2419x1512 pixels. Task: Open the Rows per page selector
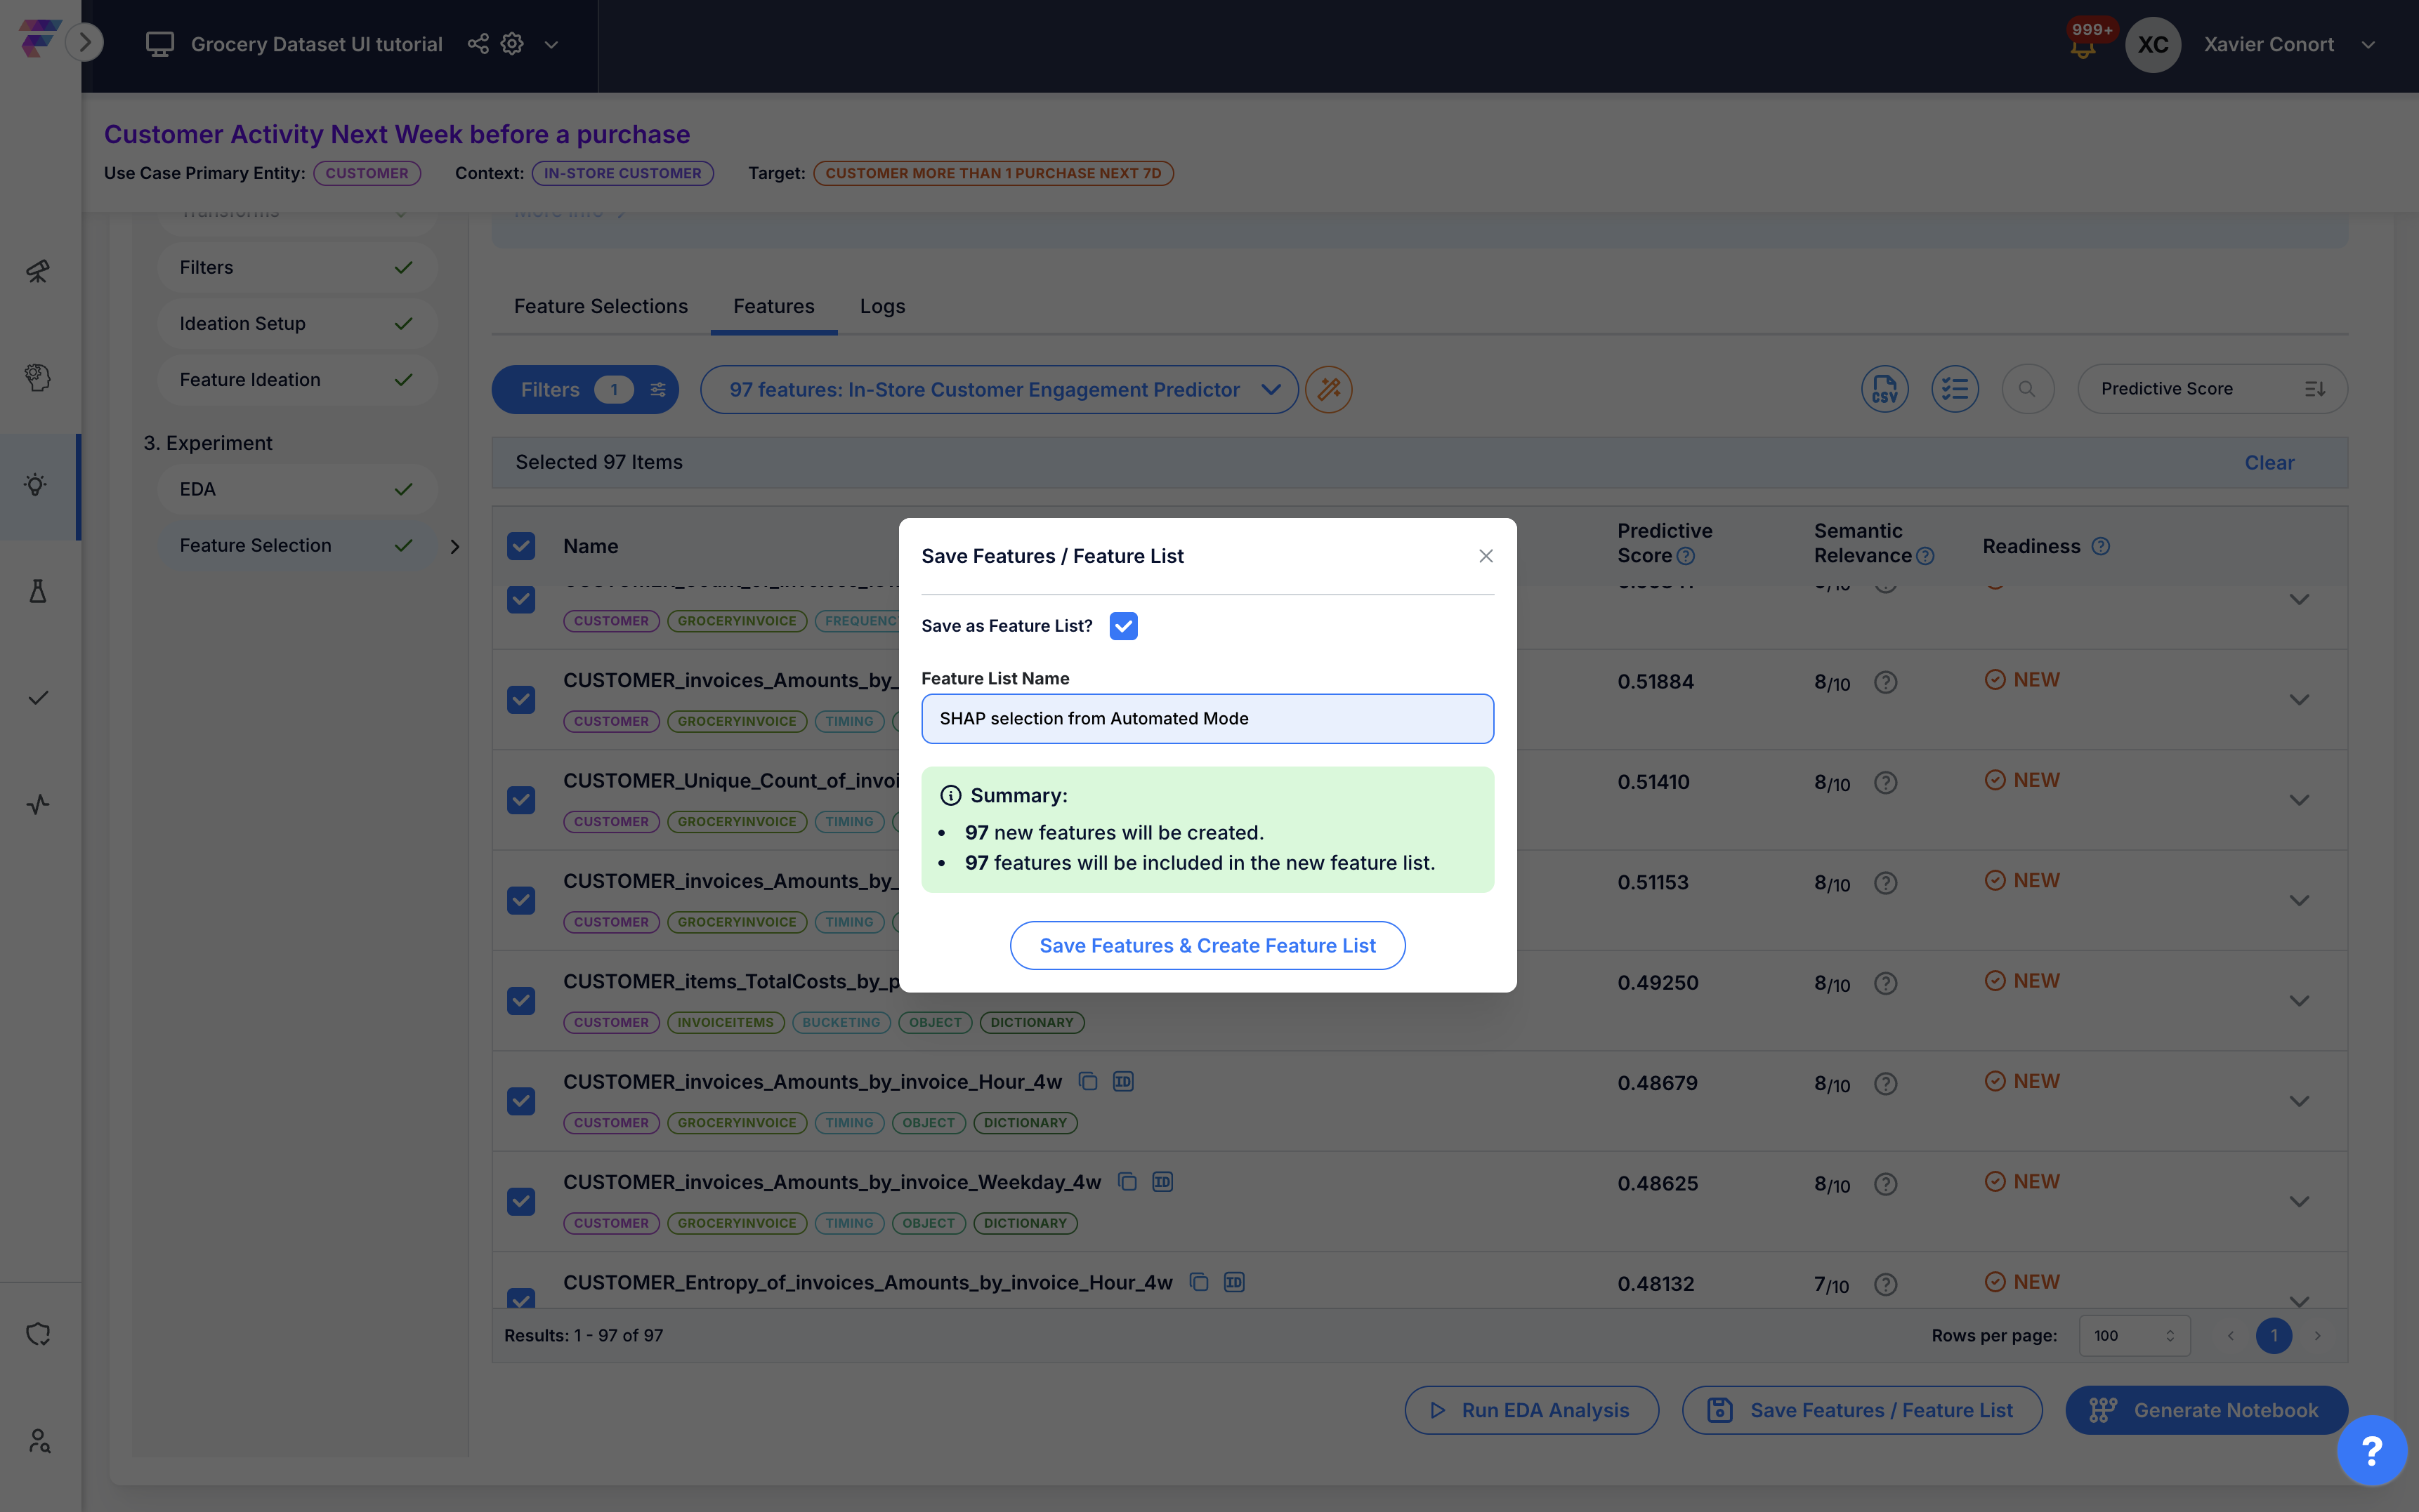[x=2135, y=1335]
